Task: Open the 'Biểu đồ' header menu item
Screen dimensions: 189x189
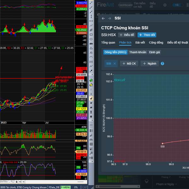Action: 152,5
